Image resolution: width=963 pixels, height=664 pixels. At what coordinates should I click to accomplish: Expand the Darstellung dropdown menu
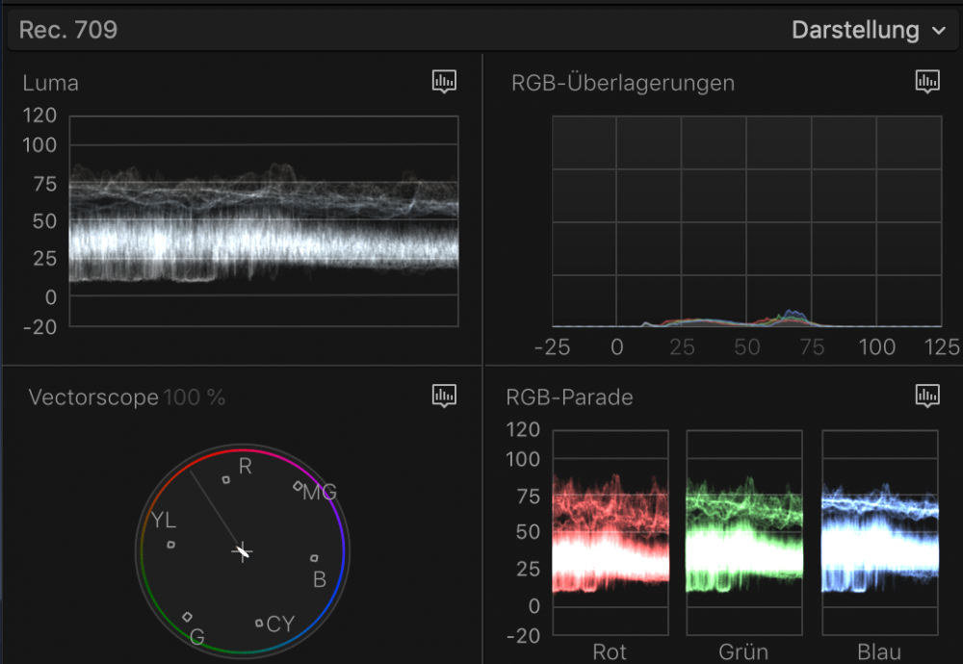tap(869, 30)
